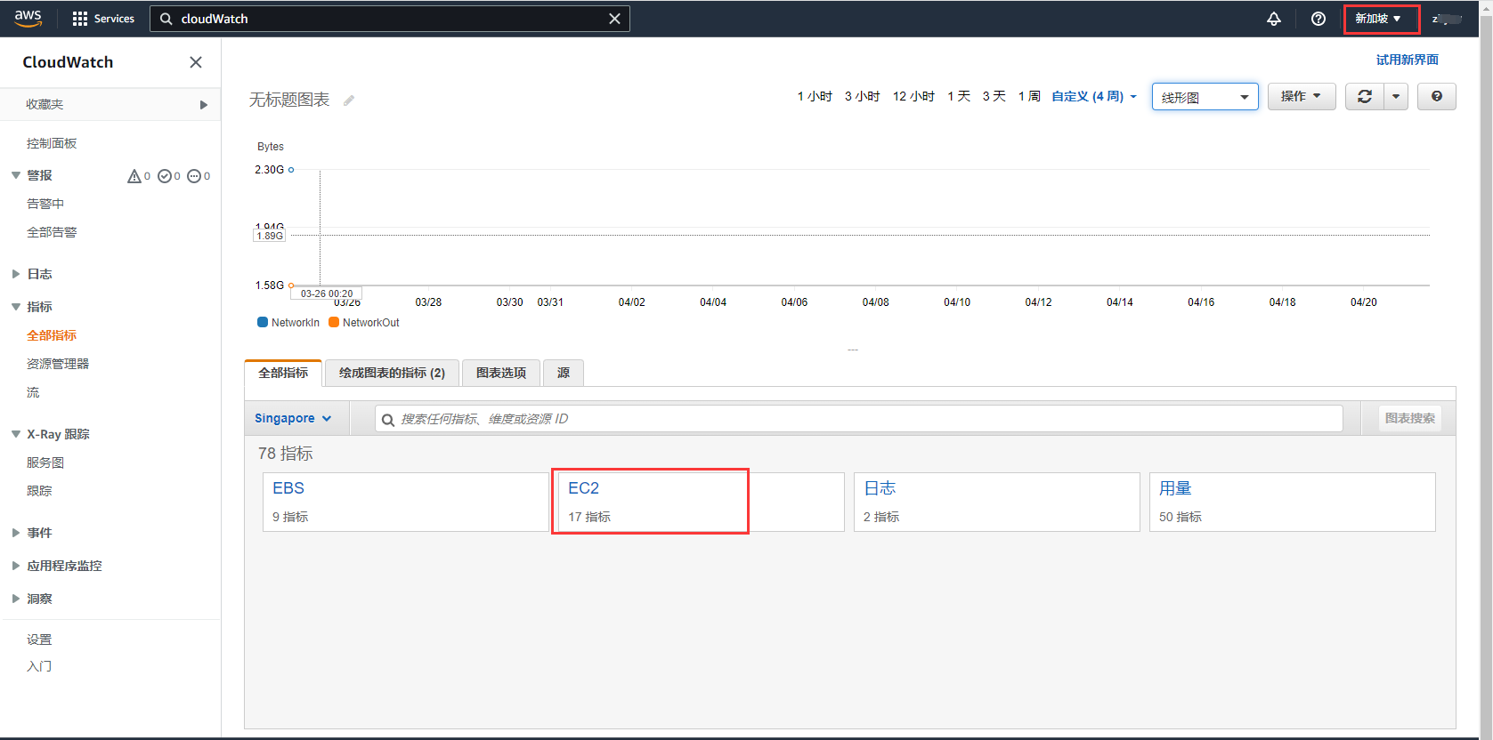Open the 操作 actions dropdown
Viewport: 1493px width, 740px height.
1302,96
